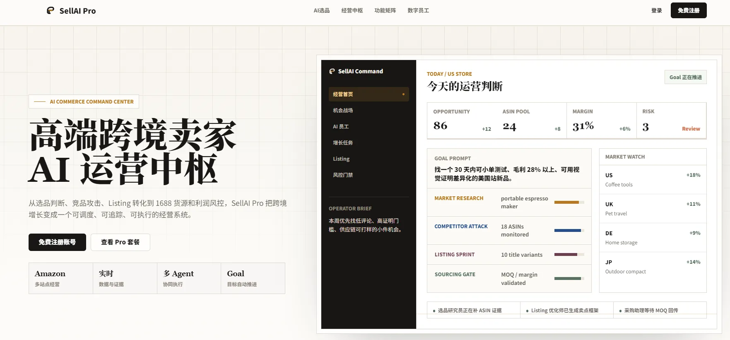The height and width of the screenshot is (340, 730).
Task: Click the MARKET RESEARCH progress bar
Action: pos(569,202)
